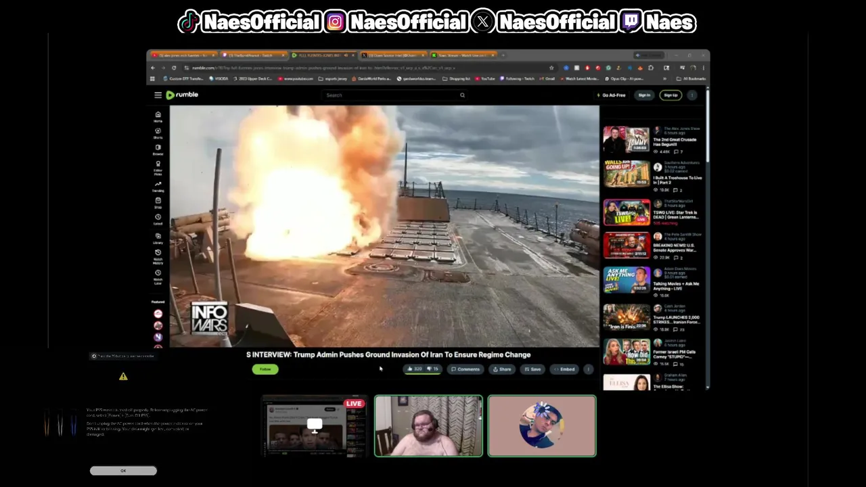
Task: Reload the page
Action: tap(174, 68)
